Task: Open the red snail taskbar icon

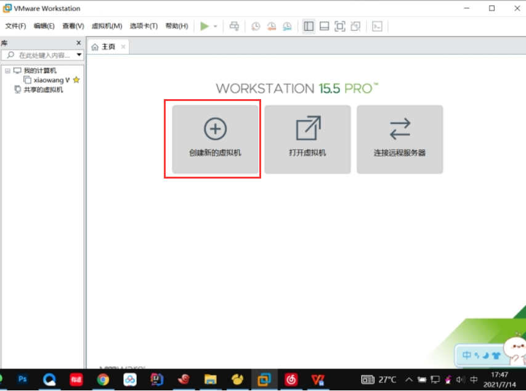Action: pos(184,379)
